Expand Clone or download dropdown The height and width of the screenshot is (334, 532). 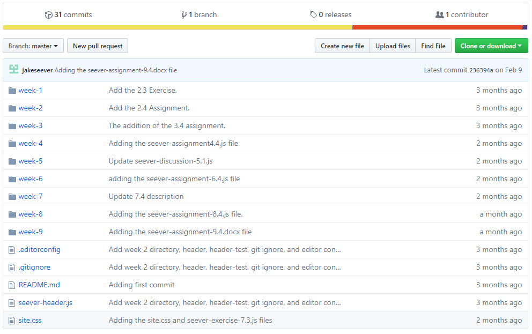pyautogui.click(x=491, y=46)
